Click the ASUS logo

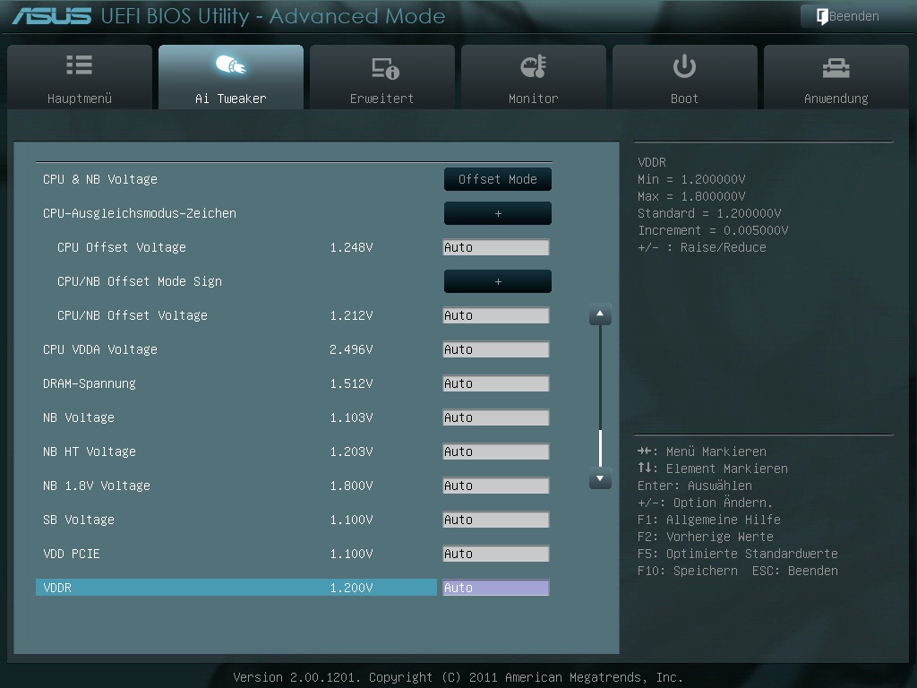coord(52,16)
